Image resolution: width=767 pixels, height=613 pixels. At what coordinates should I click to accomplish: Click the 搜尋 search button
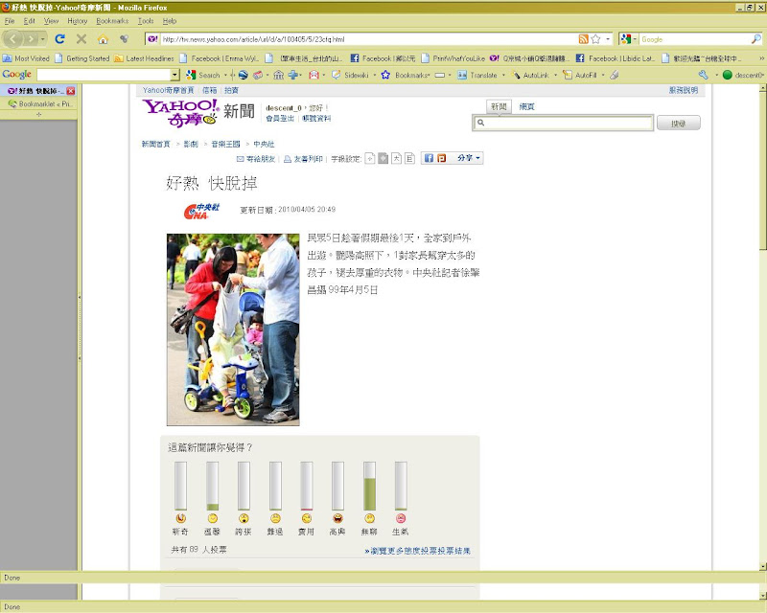click(x=678, y=124)
